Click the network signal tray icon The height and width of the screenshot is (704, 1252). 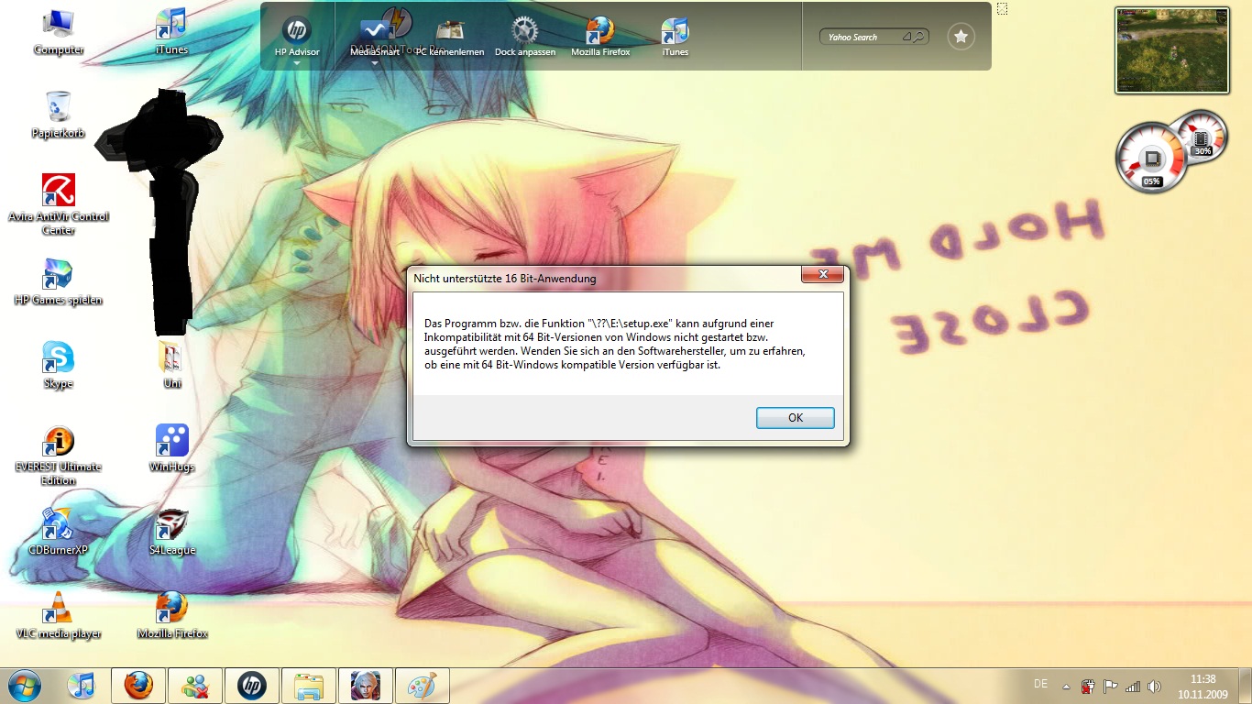click(1133, 686)
